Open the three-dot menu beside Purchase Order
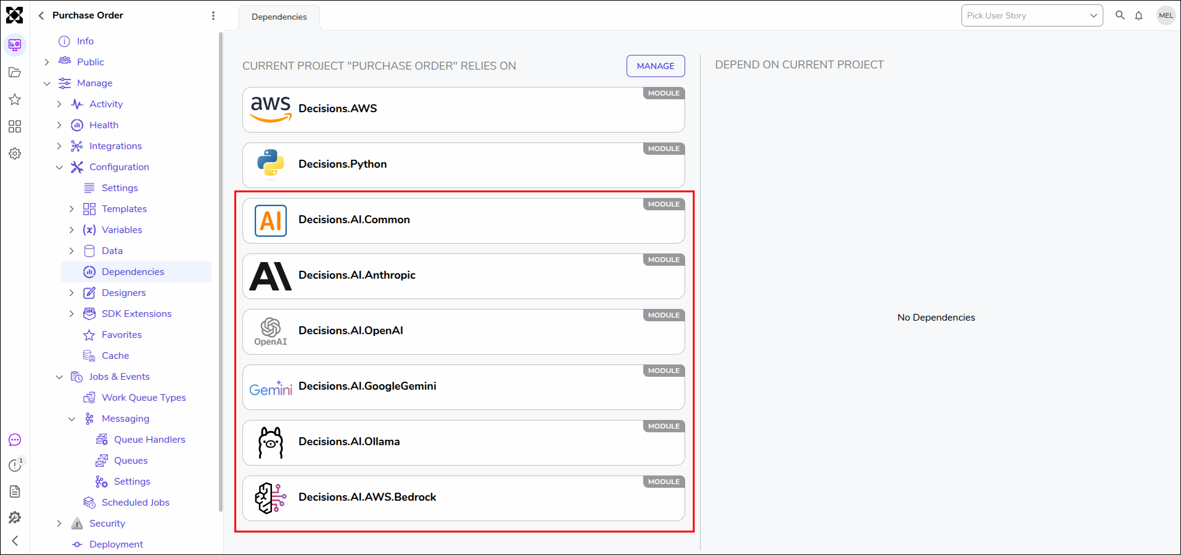The image size is (1181, 555). [x=213, y=15]
